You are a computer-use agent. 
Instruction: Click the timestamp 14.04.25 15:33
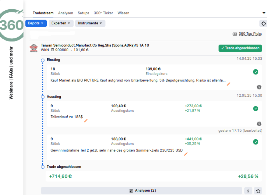(x=249, y=58)
